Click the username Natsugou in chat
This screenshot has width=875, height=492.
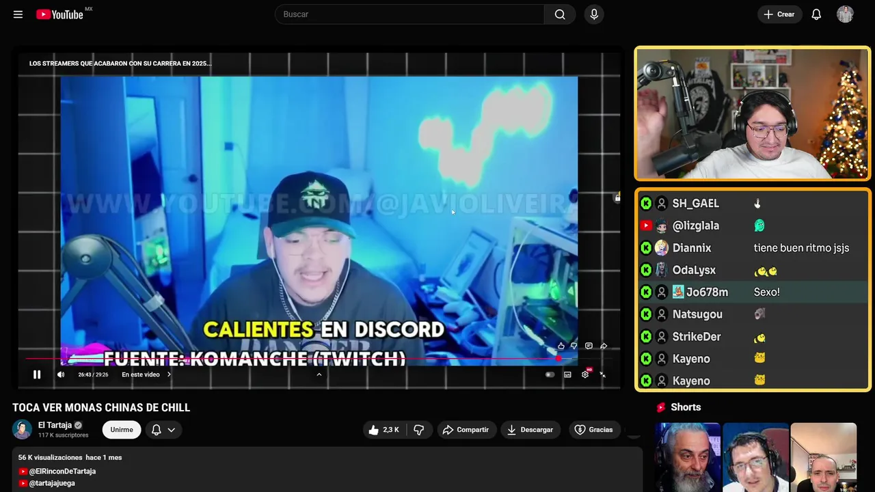(x=697, y=314)
